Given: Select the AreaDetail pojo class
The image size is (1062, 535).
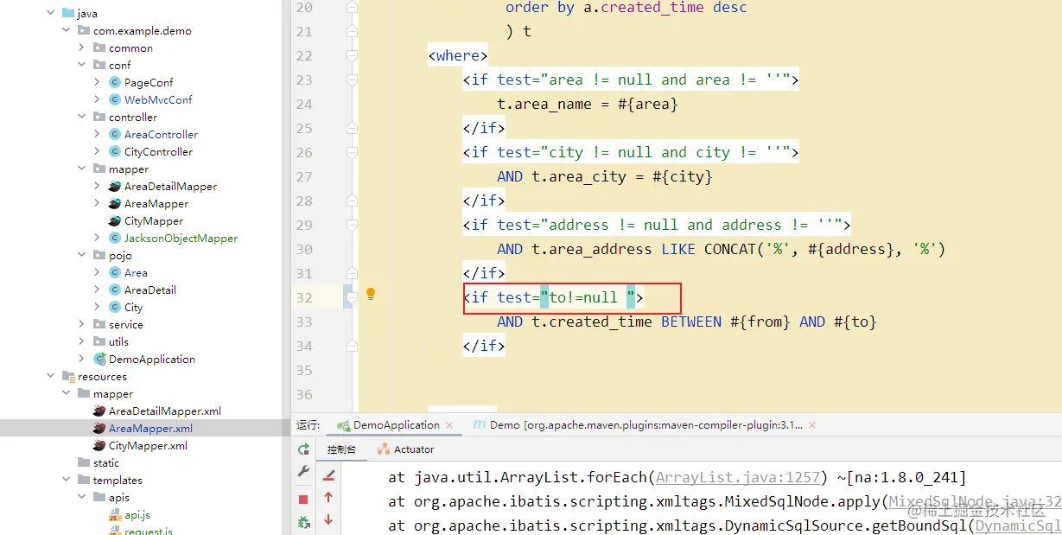Looking at the screenshot, I should tap(150, 290).
